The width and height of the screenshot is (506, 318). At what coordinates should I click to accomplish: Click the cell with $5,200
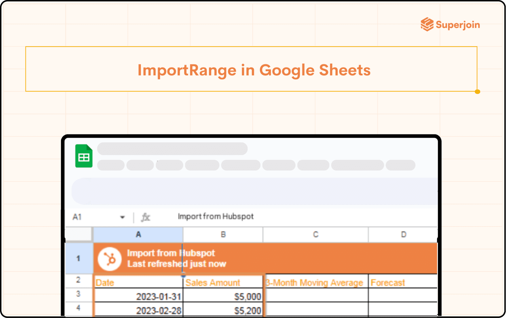click(223, 309)
